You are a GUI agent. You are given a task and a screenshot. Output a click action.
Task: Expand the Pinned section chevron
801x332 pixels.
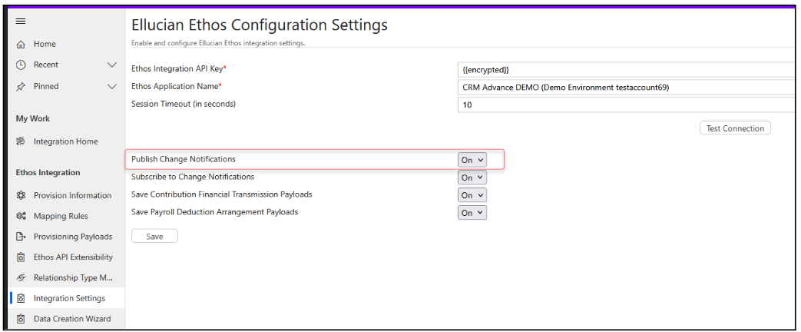click(x=112, y=86)
